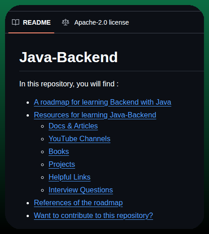Image resolution: width=209 pixels, height=234 pixels.
Task: Open the Apache-2.0 license tab
Action: tap(95, 22)
